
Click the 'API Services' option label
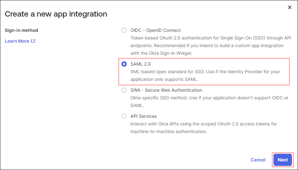tap(144, 116)
